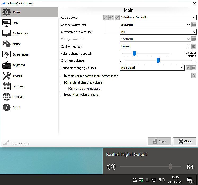Viewport: 198px width, 185px height.
Task: Click the ENG language indicator in taskbar
Action: 161,180
